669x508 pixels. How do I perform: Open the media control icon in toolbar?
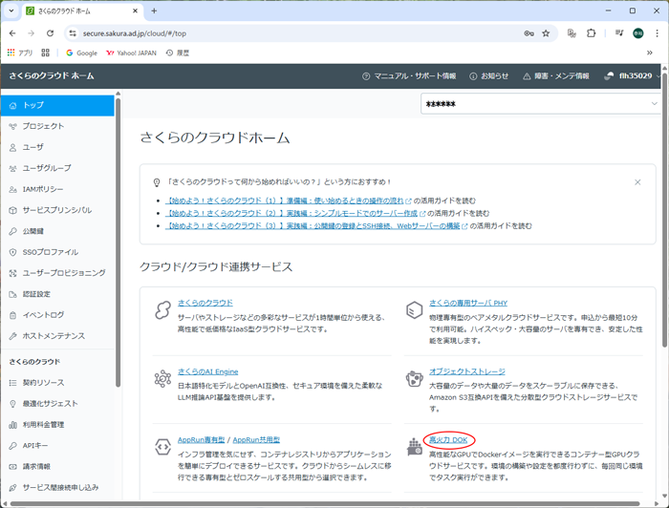(x=619, y=33)
